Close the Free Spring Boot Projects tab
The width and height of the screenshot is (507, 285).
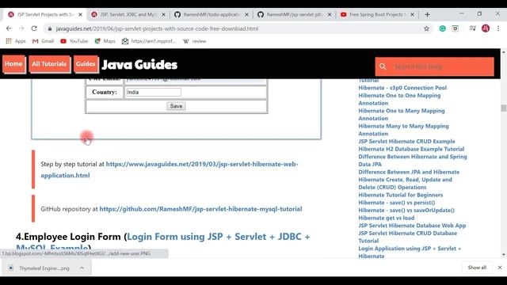(x=412, y=14)
